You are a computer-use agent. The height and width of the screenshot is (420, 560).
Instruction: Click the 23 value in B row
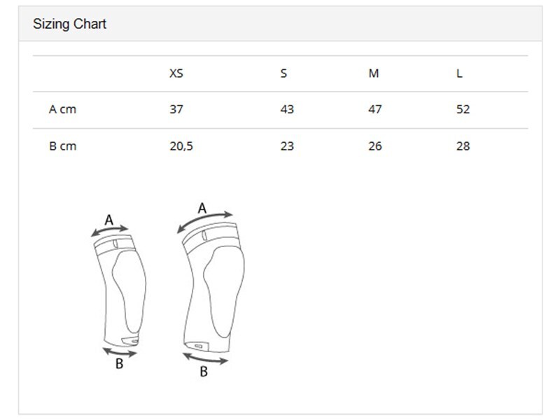click(287, 146)
